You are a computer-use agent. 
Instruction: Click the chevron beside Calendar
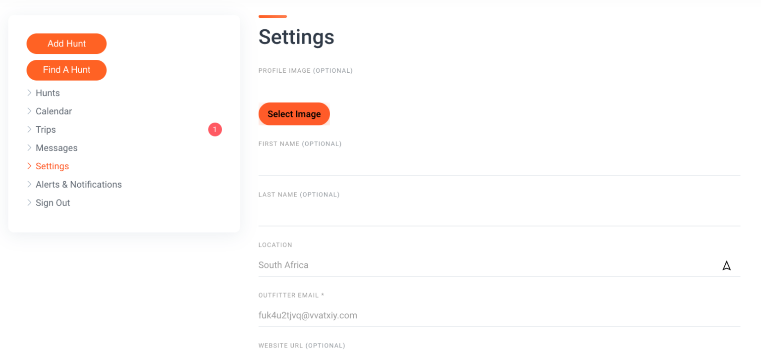click(29, 111)
